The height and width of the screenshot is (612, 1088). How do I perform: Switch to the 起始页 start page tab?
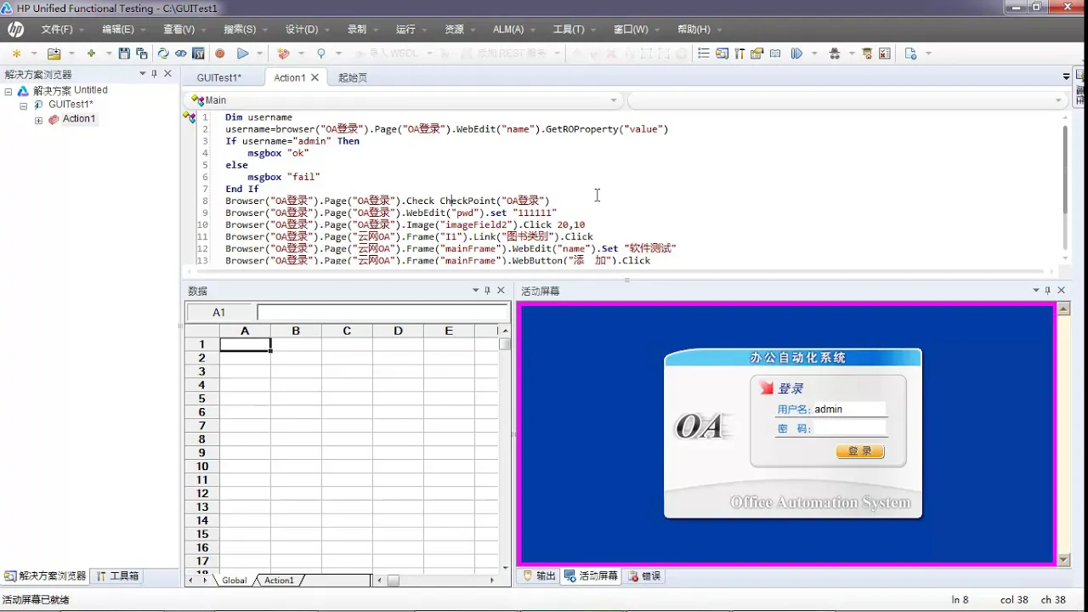pyautogui.click(x=353, y=77)
